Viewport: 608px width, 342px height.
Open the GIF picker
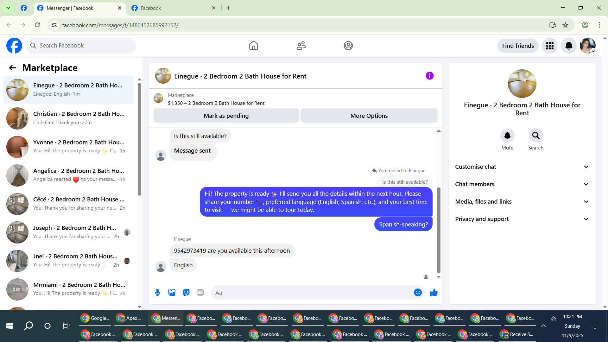point(200,293)
